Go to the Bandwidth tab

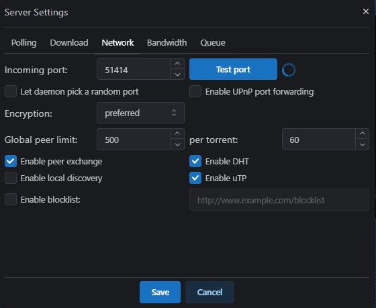click(x=167, y=43)
